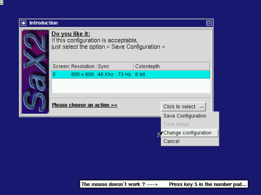
Task: Select the disabled Tune Mode entry
Action: tap(190, 124)
